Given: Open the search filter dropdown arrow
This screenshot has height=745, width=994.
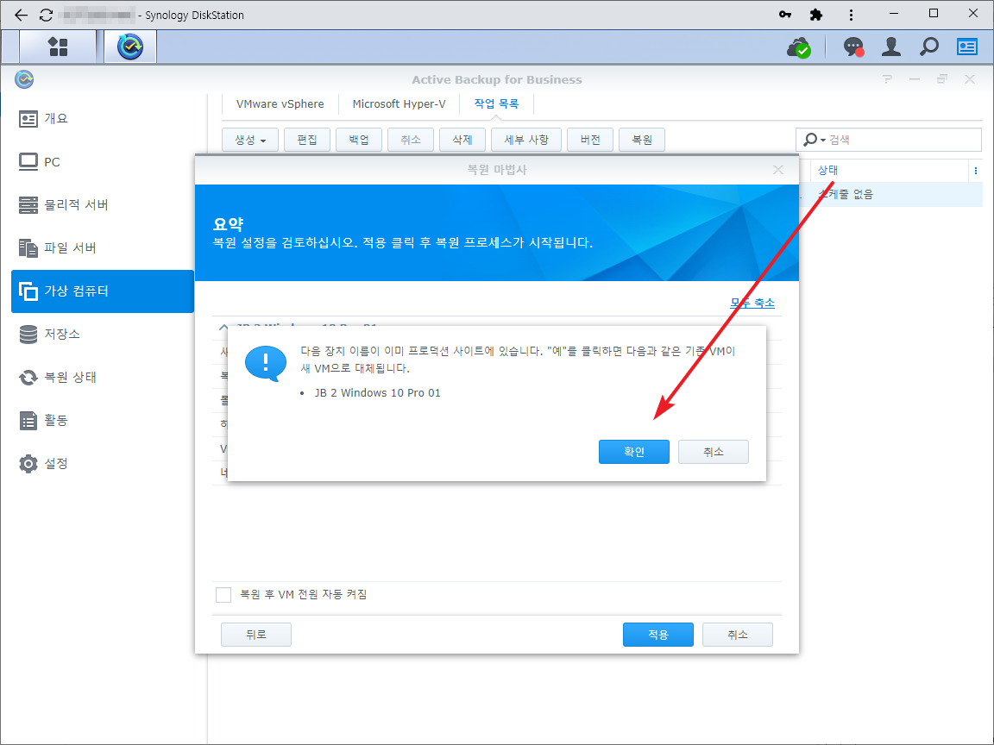Looking at the screenshot, I should 823,140.
